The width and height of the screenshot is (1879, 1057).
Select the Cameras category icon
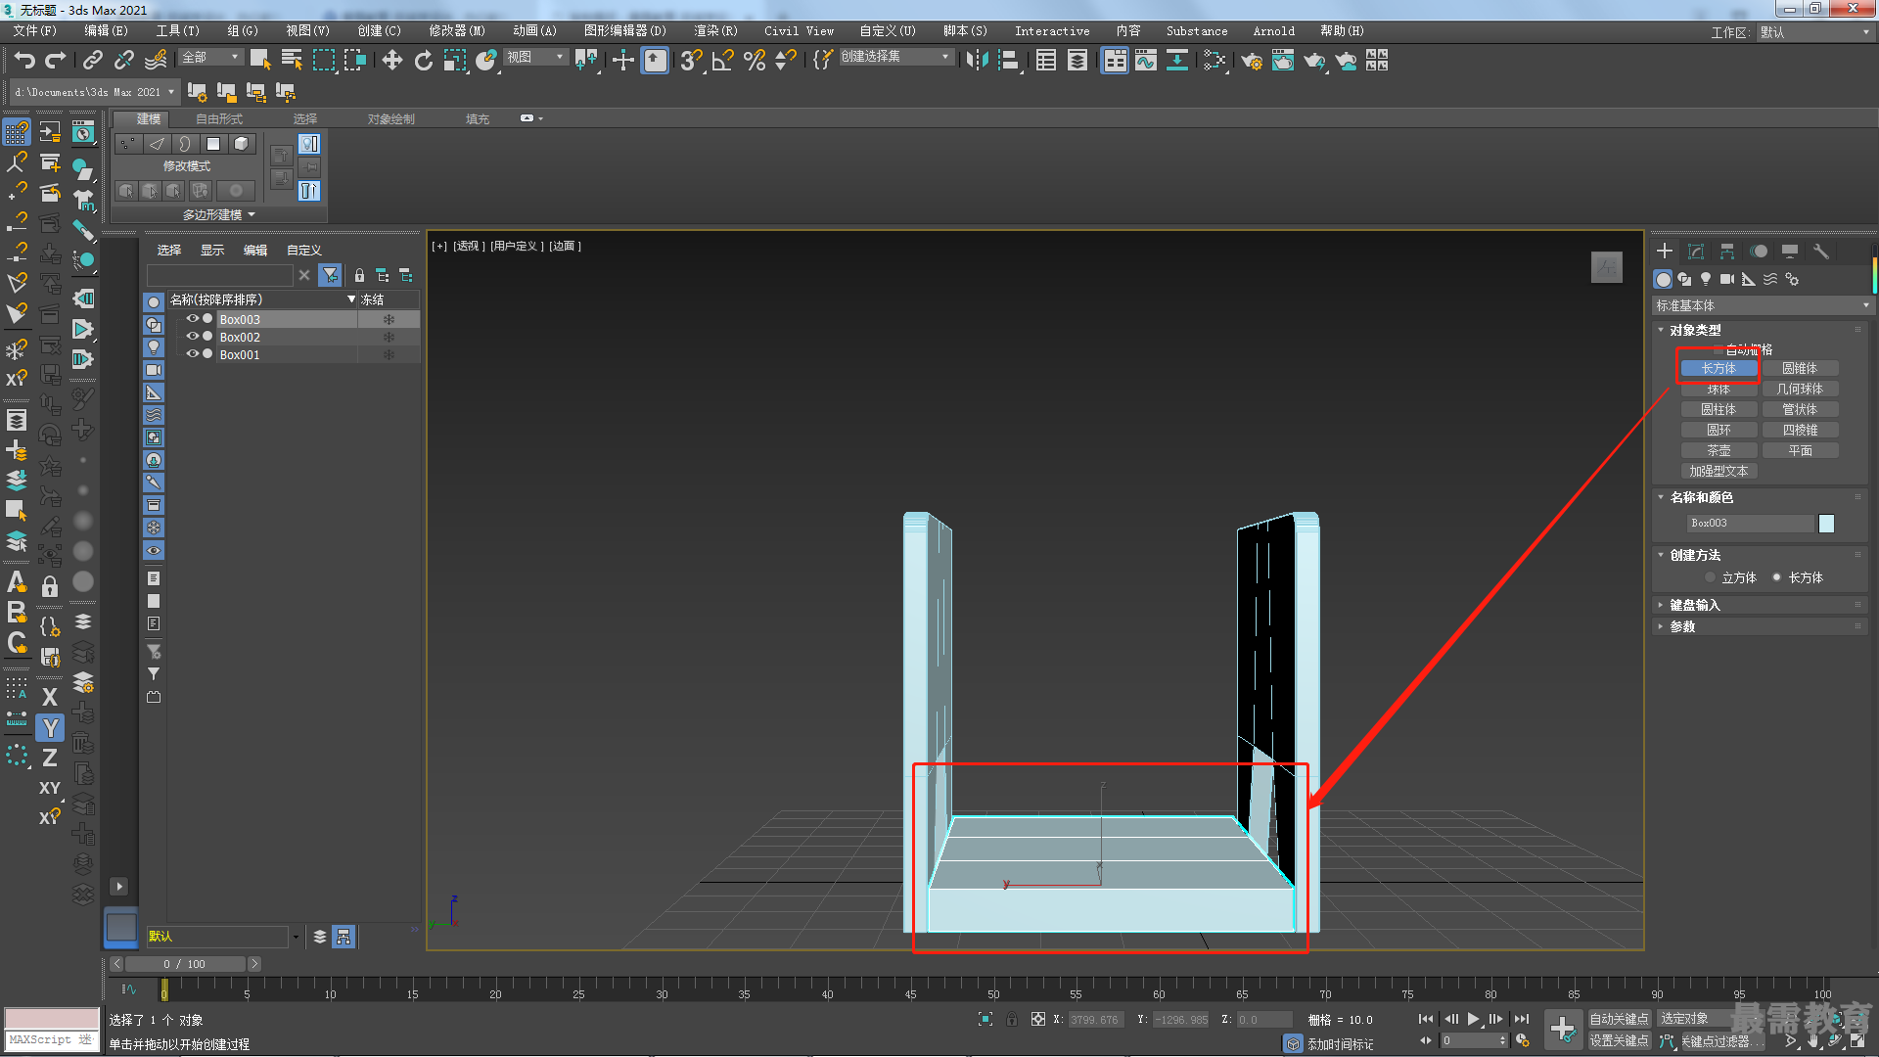click(1727, 279)
